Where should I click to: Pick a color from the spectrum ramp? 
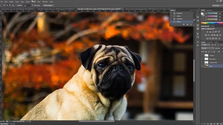click(212, 23)
